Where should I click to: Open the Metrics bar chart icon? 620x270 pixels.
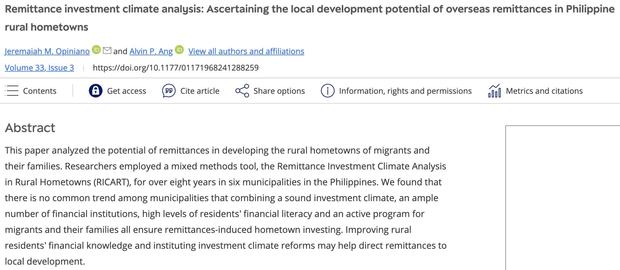494,91
